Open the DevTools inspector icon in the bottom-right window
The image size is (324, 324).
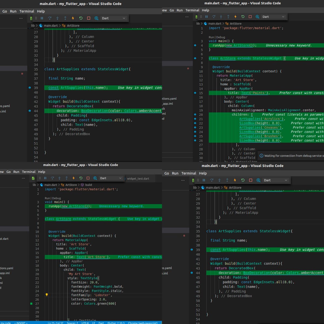258,180
